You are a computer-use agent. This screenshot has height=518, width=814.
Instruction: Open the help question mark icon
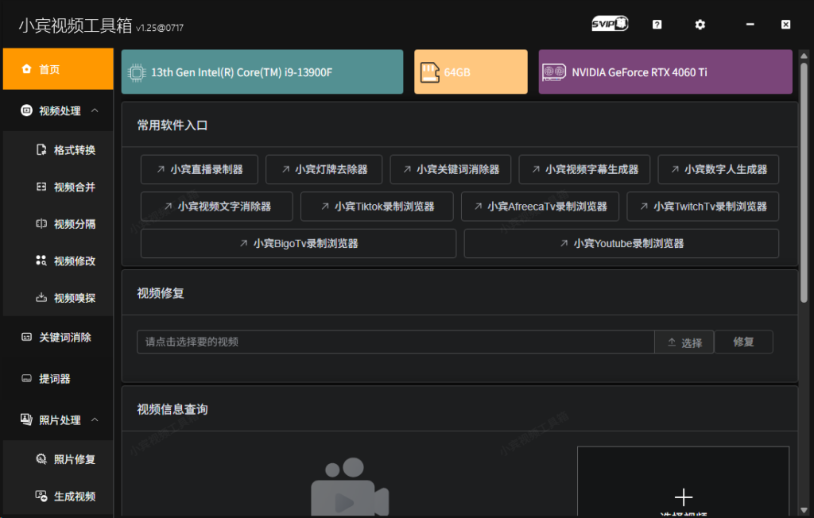pos(657,25)
